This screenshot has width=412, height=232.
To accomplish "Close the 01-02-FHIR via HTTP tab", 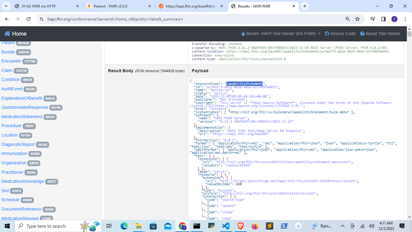I will 78,6.
